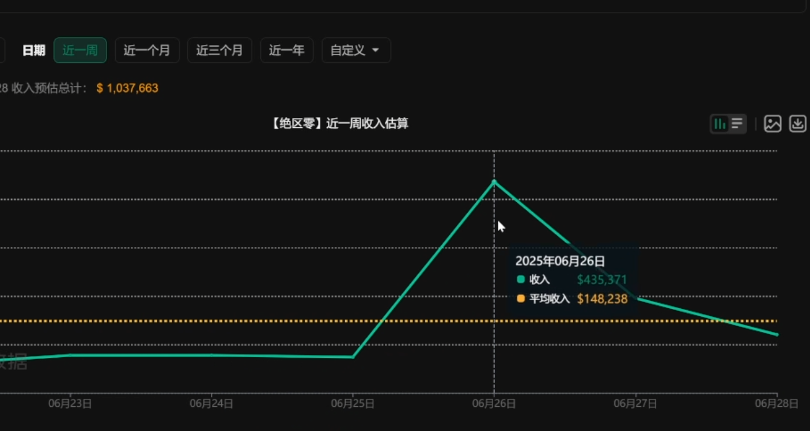Click the 06月28日 axis label
810x431 pixels.
click(x=777, y=403)
